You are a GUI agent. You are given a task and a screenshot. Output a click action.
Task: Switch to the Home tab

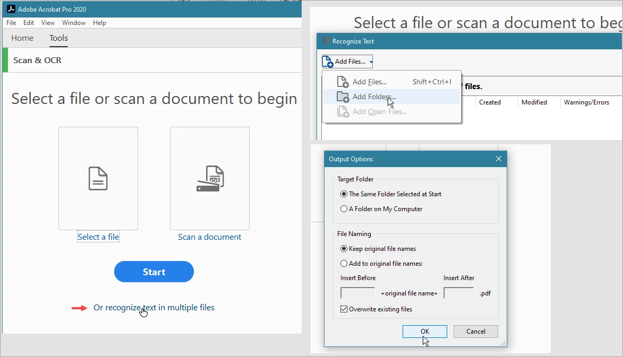pos(22,38)
